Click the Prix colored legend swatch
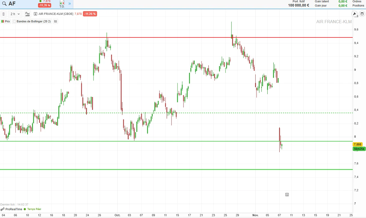This screenshot has width=366, height=218. (x=3, y=21)
